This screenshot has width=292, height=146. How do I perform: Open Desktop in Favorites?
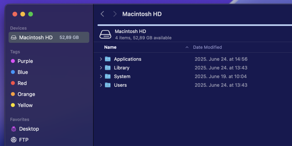(x=25, y=129)
